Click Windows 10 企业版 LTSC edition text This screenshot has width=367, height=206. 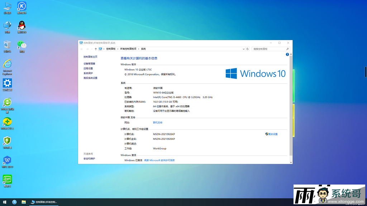[x=138, y=70]
